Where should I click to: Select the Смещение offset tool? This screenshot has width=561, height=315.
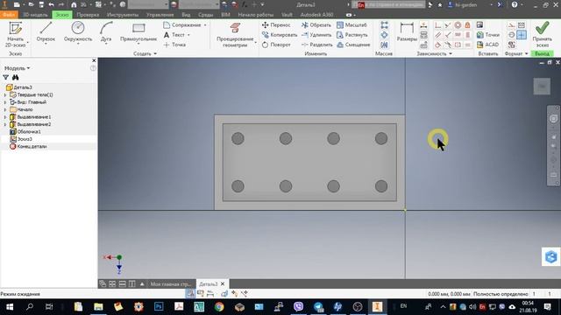pos(353,45)
